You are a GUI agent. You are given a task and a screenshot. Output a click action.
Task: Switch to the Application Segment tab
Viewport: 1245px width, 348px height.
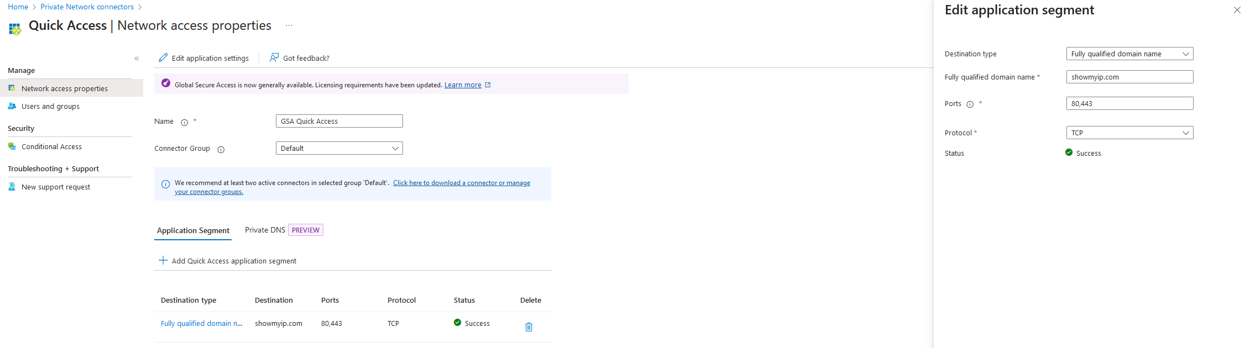193,230
